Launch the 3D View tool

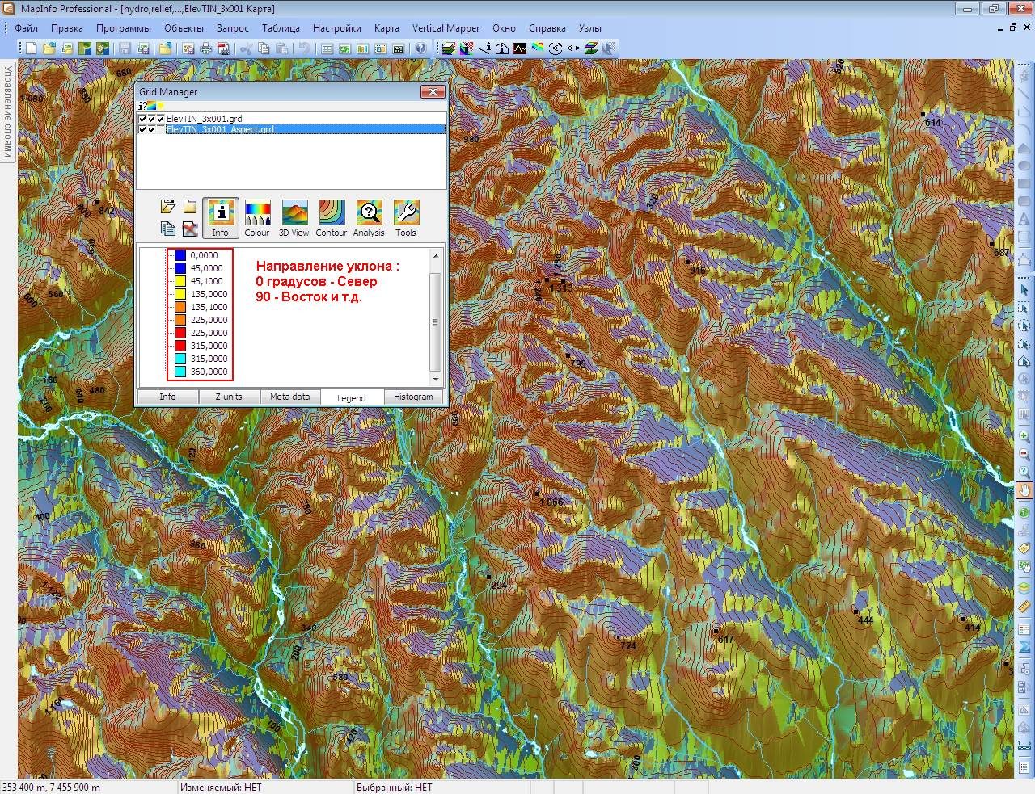coord(294,218)
